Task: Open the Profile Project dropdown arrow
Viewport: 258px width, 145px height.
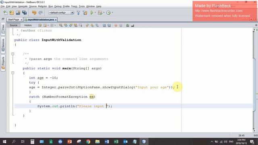Action: point(112,12)
